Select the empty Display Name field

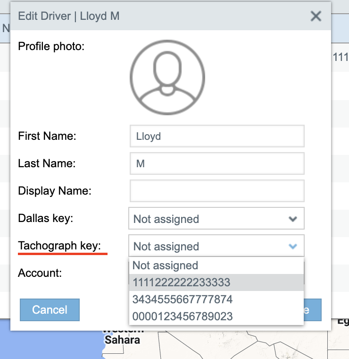216,191
